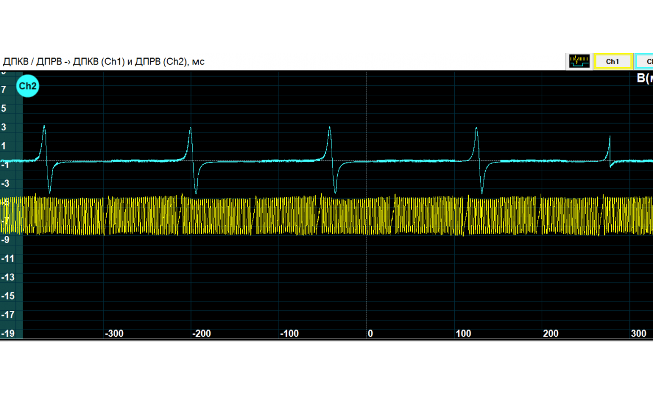Click the vertical dashed cursor line at zero
The width and height of the screenshot is (653, 395).
point(367,254)
